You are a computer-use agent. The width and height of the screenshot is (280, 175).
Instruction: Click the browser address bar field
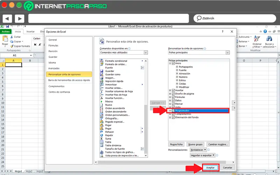(x=108, y=19)
